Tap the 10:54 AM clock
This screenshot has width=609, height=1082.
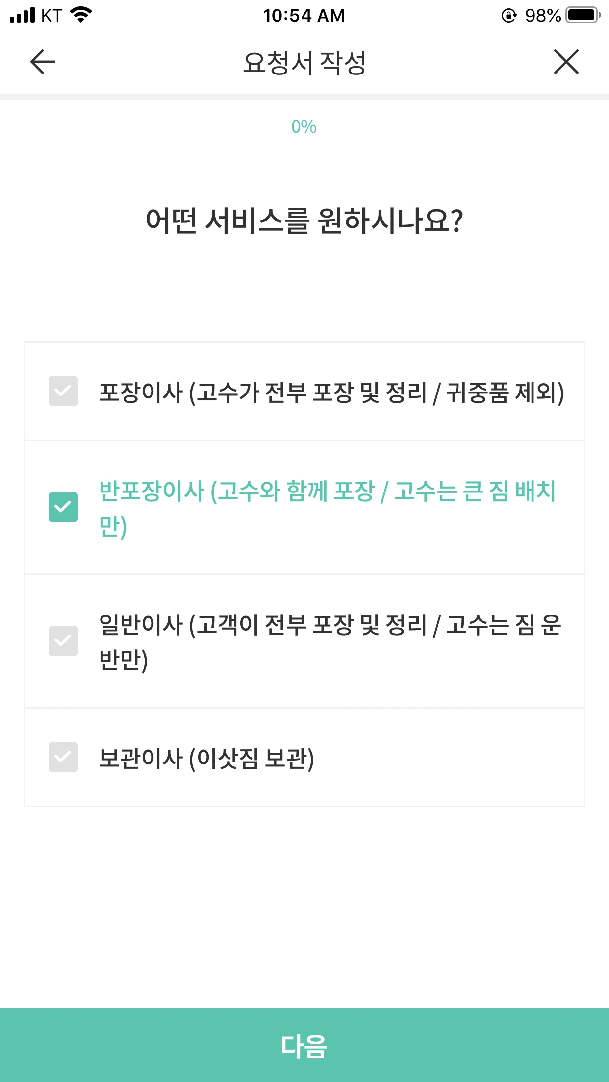(304, 16)
